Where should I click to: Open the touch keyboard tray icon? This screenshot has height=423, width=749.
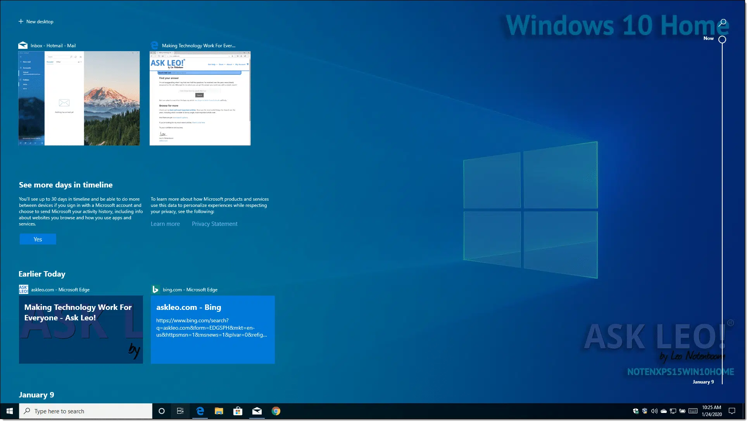pos(693,411)
